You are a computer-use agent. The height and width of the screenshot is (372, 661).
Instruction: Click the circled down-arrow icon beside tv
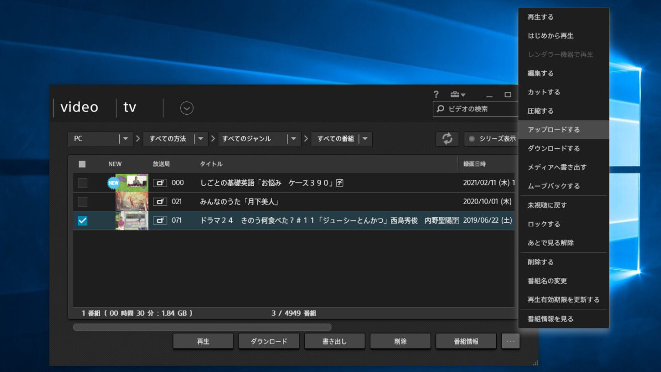pyautogui.click(x=186, y=108)
